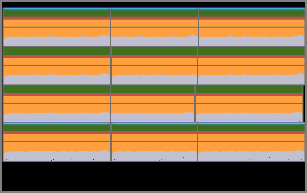This screenshot has height=193, width=307.
Task: Click the bottom-middle panel's green band
Action: pos(155,128)
